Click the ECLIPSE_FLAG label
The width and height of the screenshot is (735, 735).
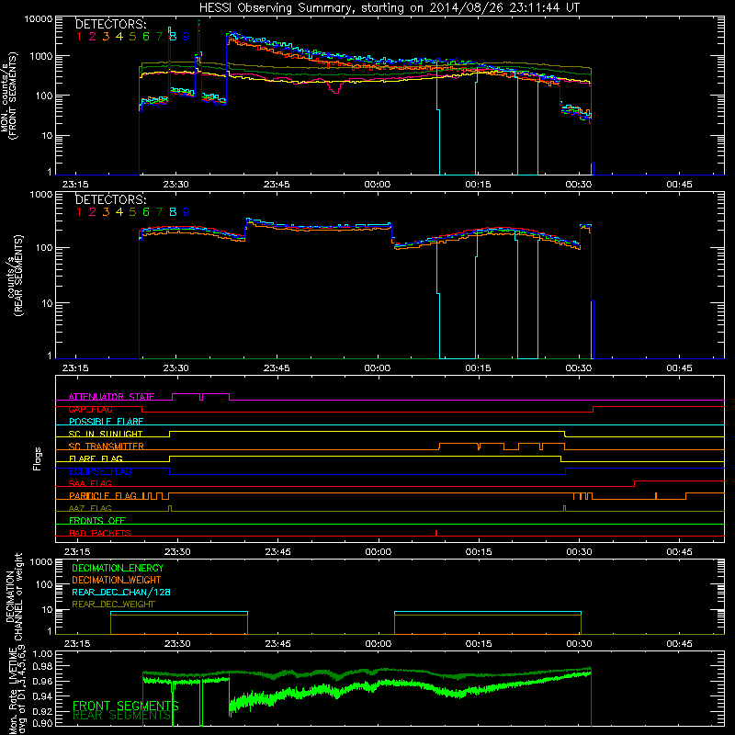coord(100,471)
